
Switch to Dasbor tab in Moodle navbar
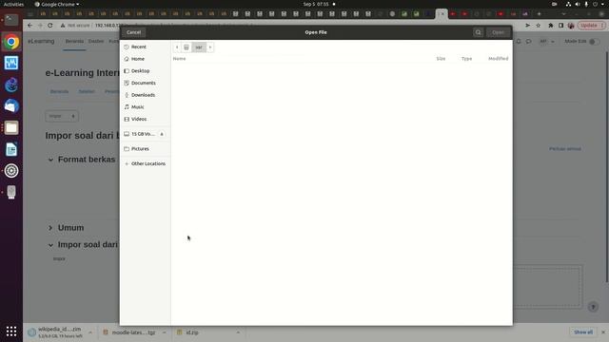(96, 41)
